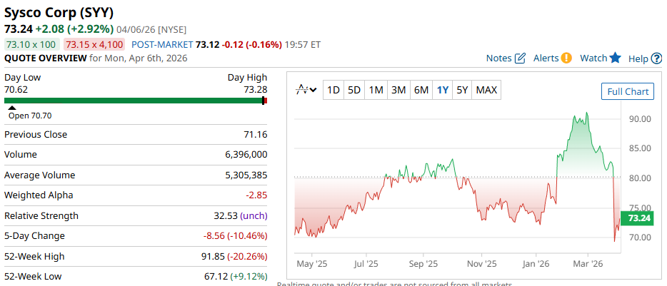Click the Help question mark icon
The height and width of the screenshot is (286, 667).
tap(656, 58)
